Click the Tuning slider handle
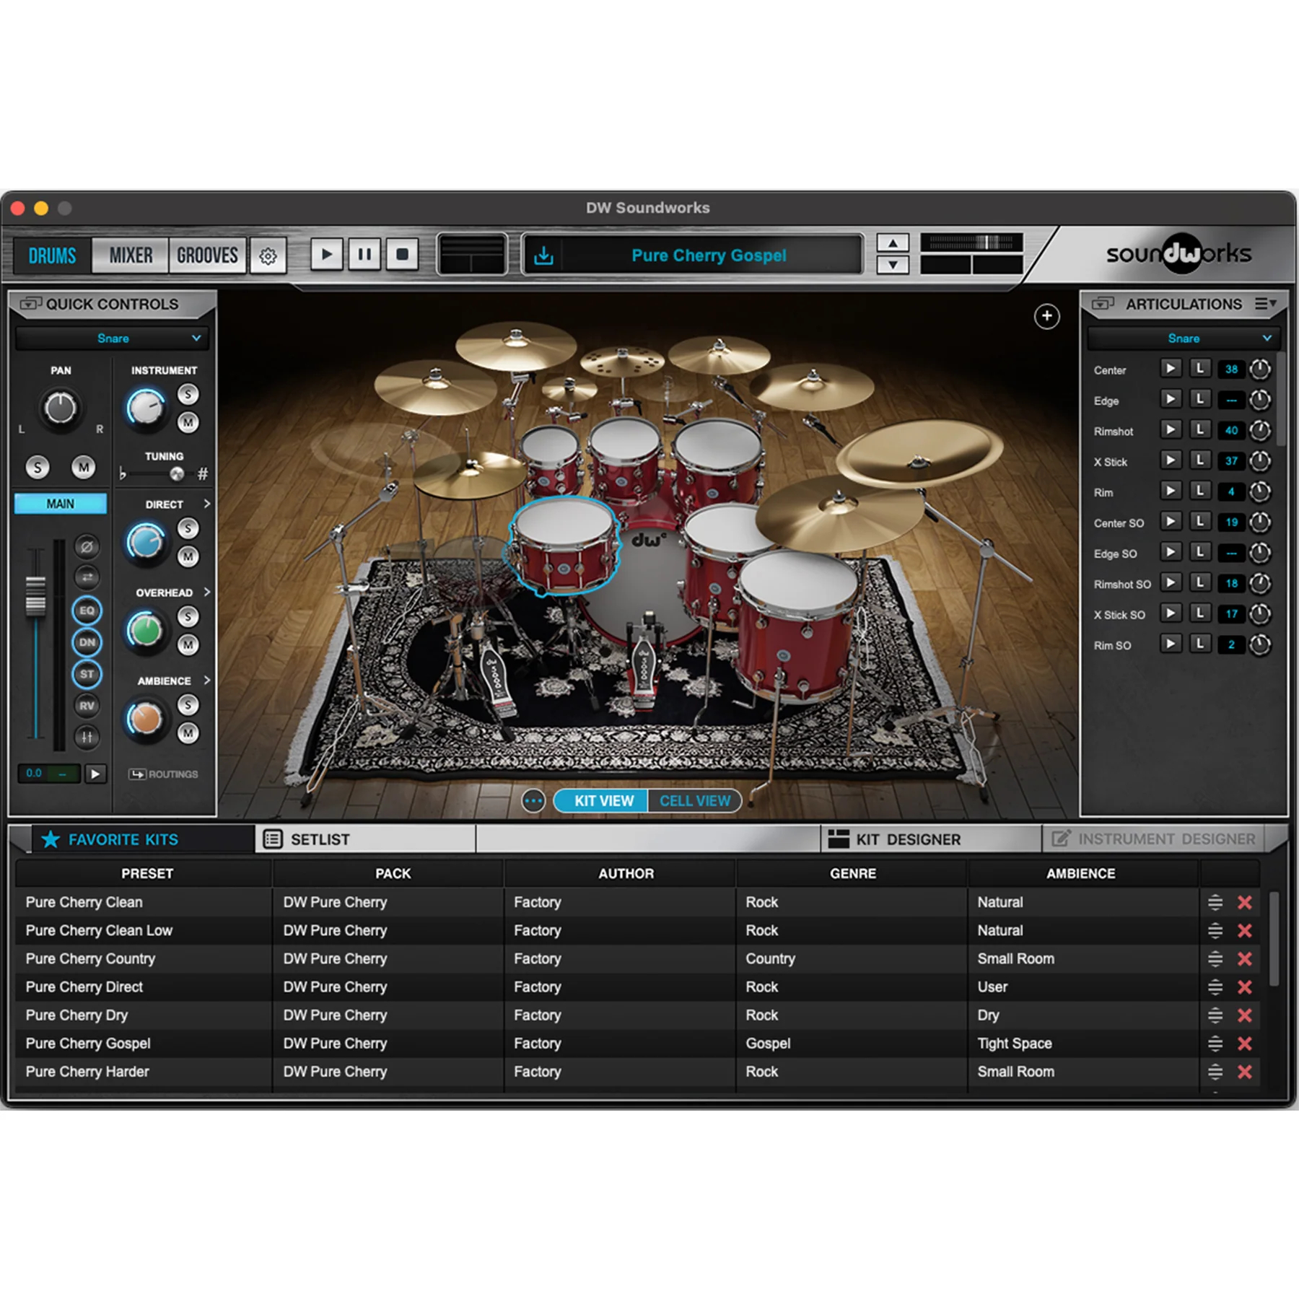Viewport: 1299px width, 1299px height. pyautogui.click(x=176, y=474)
